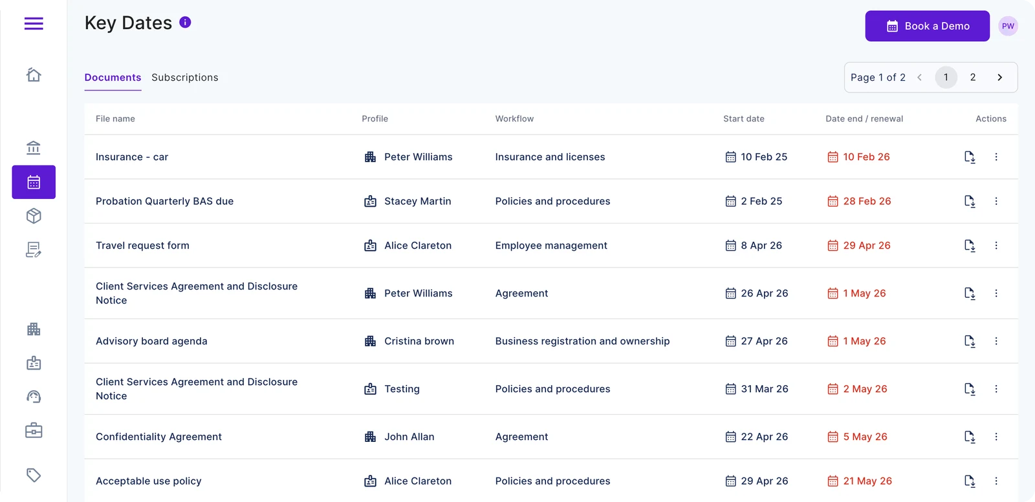Open actions menu for Probation Quarterly BAS

coord(996,202)
